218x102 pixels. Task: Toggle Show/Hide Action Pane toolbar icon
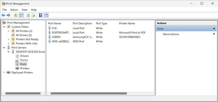pyautogui.click(x=46, y=15)
